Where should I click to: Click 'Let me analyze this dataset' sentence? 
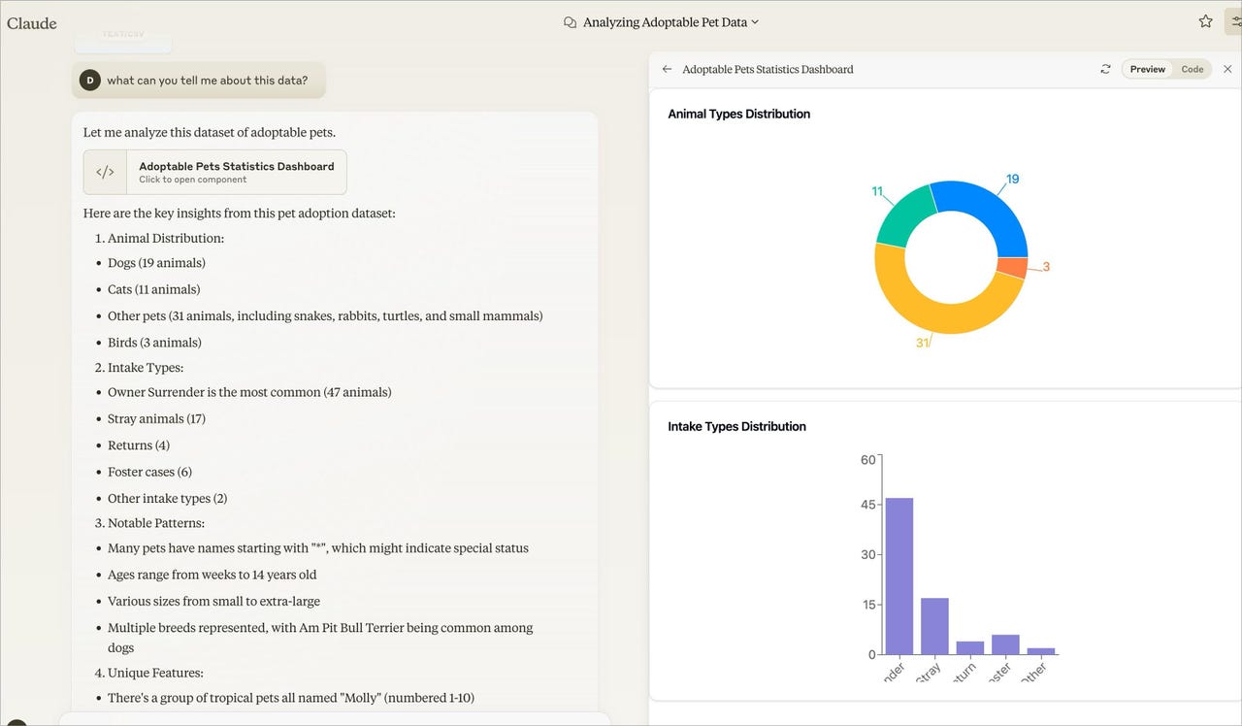(210, 132)
